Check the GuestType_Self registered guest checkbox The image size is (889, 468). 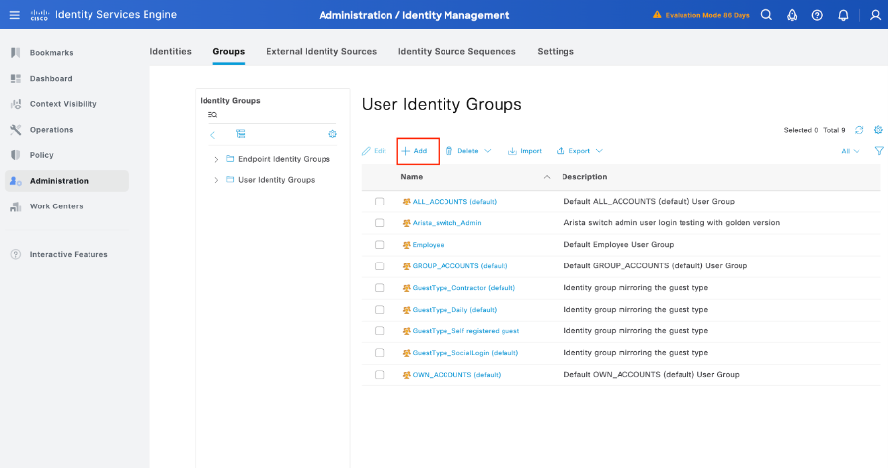380,331
